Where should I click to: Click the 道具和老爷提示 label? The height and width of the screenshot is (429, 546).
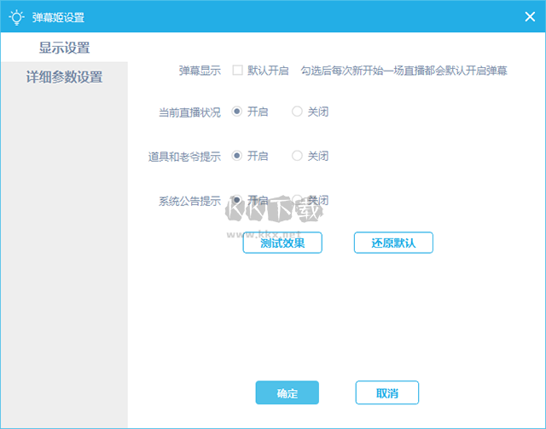point(184,157)
